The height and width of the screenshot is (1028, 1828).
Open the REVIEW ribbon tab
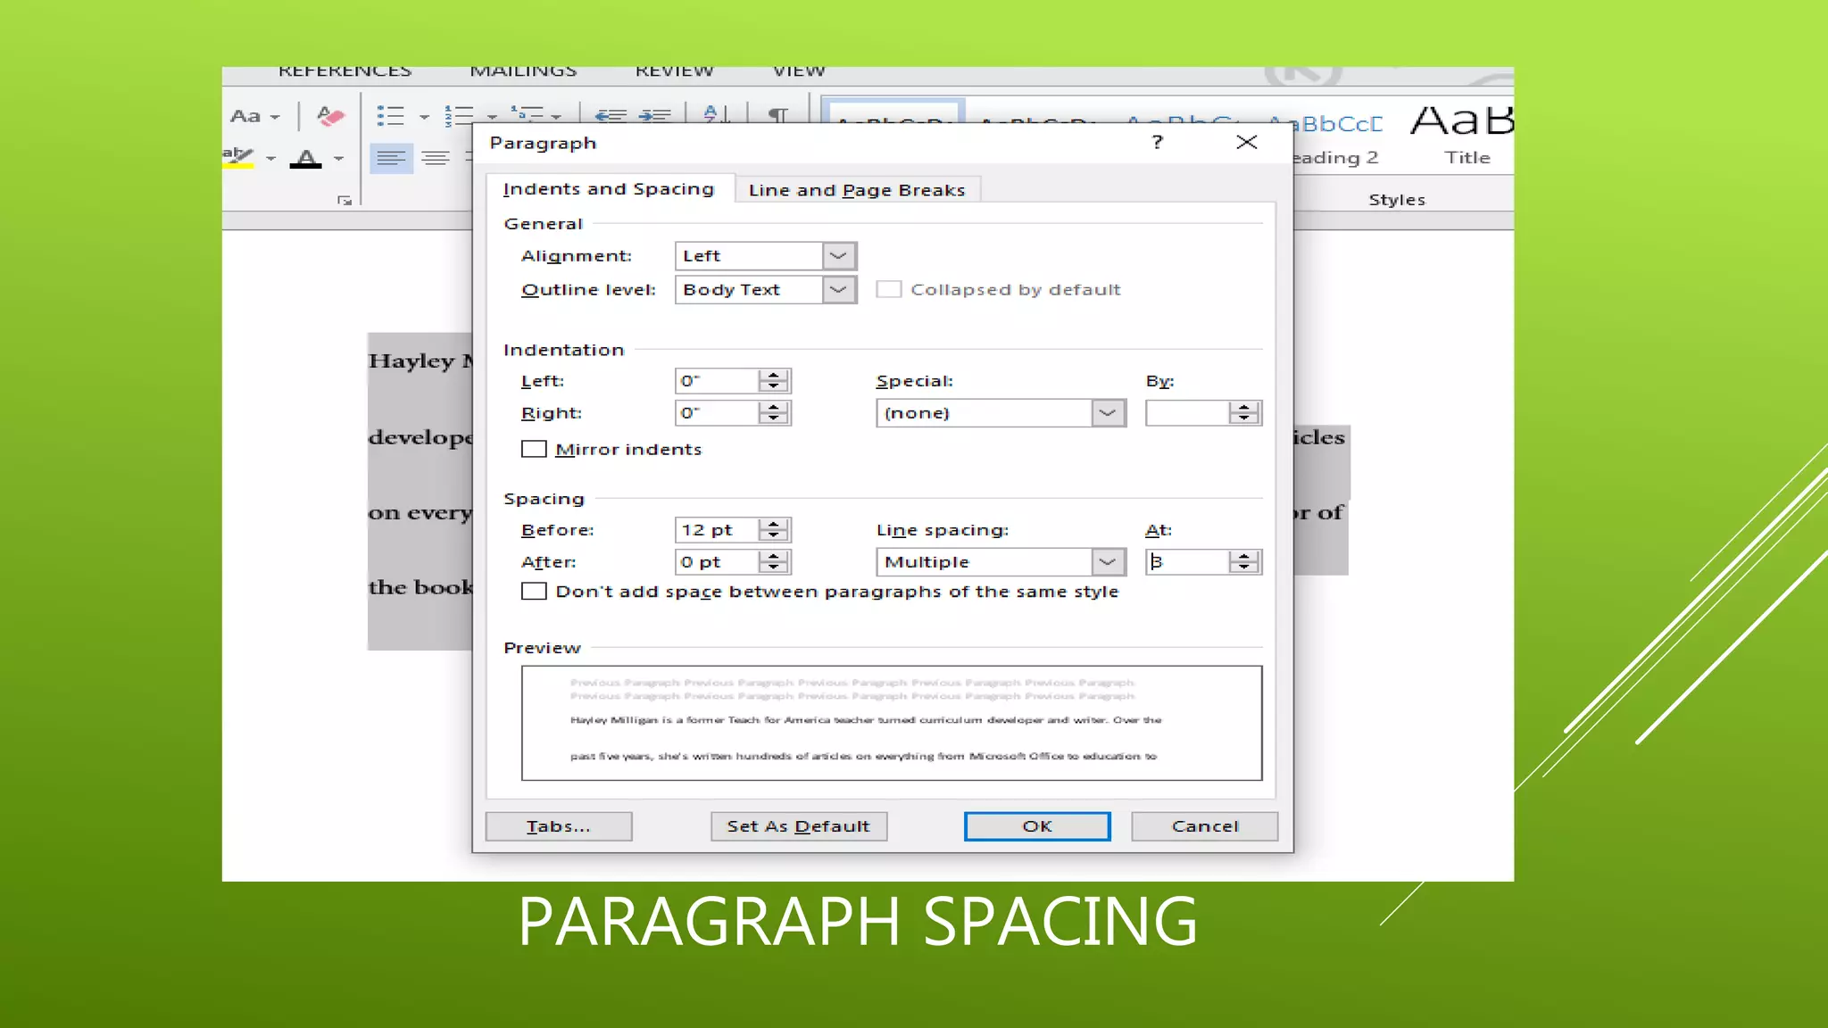click(675, 70)
